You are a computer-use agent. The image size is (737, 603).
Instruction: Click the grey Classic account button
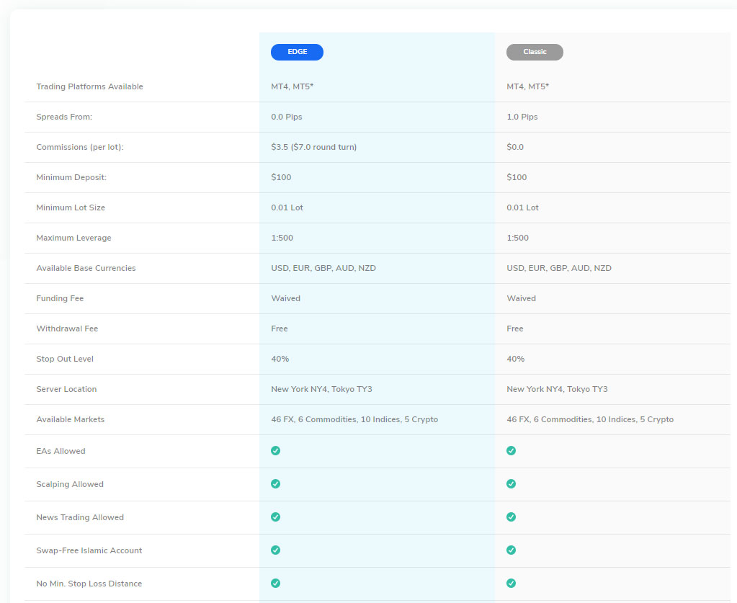pyautogui.click(x=535, y=52)
